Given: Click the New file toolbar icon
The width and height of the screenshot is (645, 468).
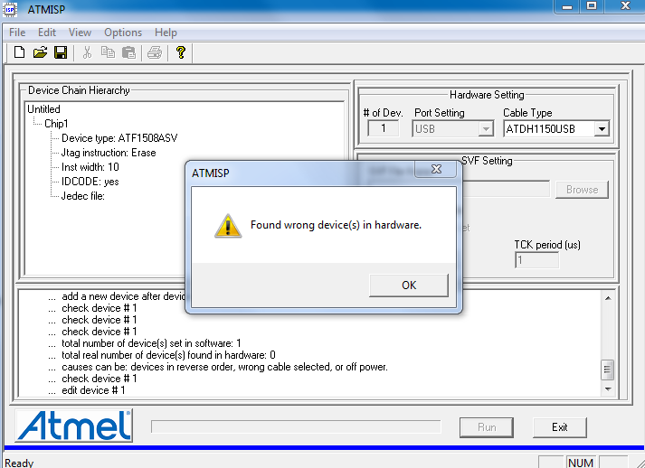Looking at the screenshot, I should tap(19, 52).
